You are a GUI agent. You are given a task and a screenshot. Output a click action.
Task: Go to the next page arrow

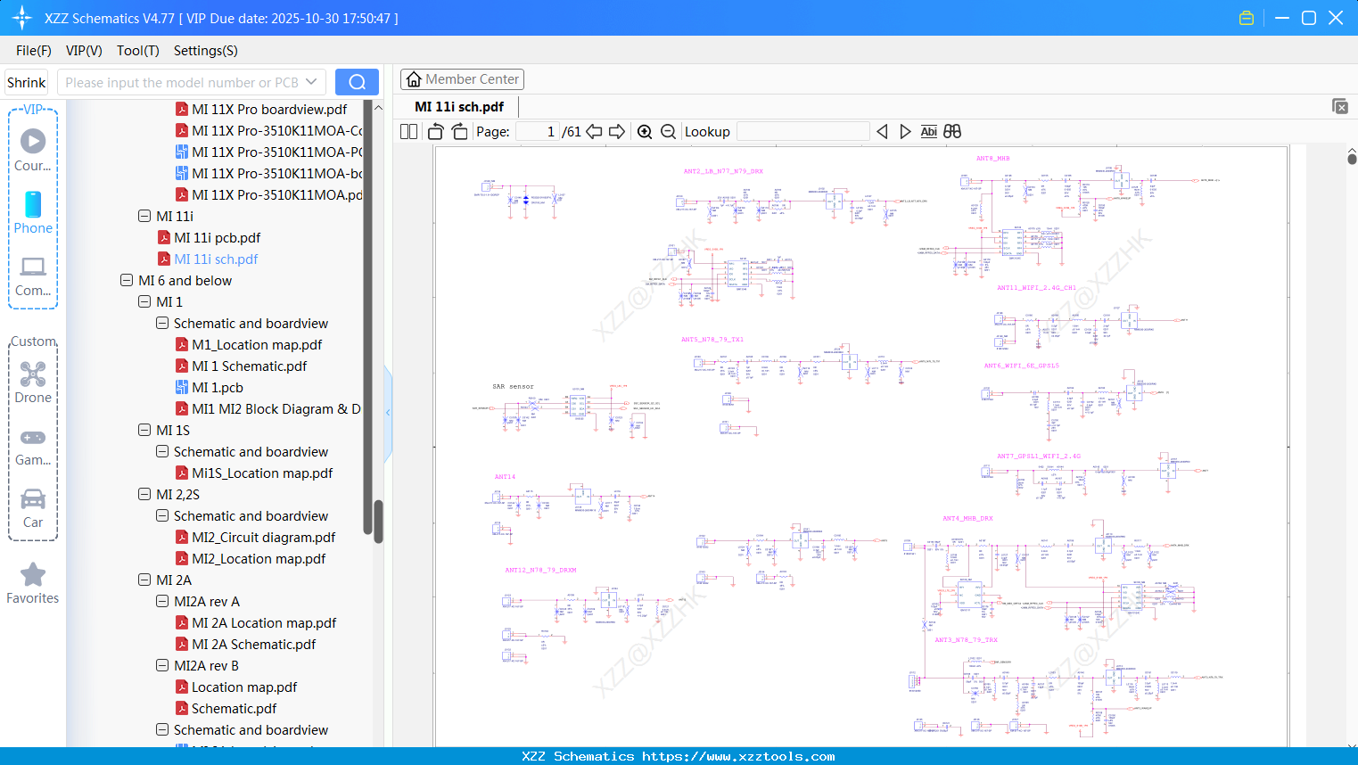pos(616,132)
